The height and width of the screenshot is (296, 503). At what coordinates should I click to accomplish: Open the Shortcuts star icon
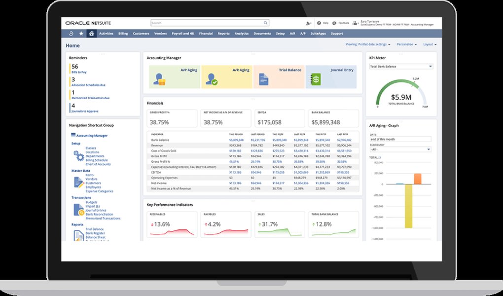pos(81,34)
